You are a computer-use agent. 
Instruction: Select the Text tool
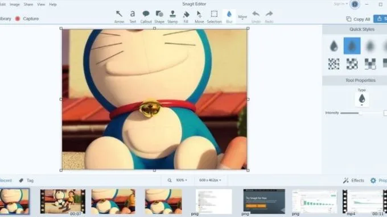coord(133,16)
